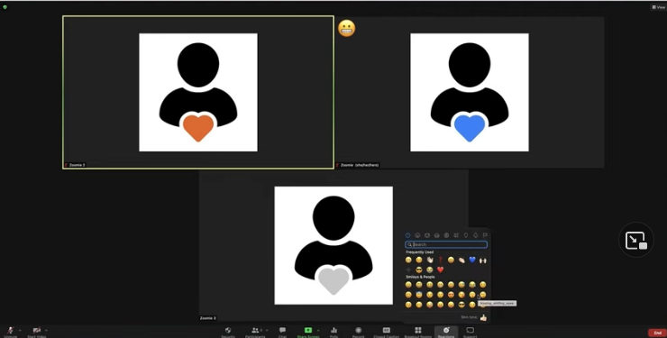Open the Participants panel

click(x=255, y=332)
